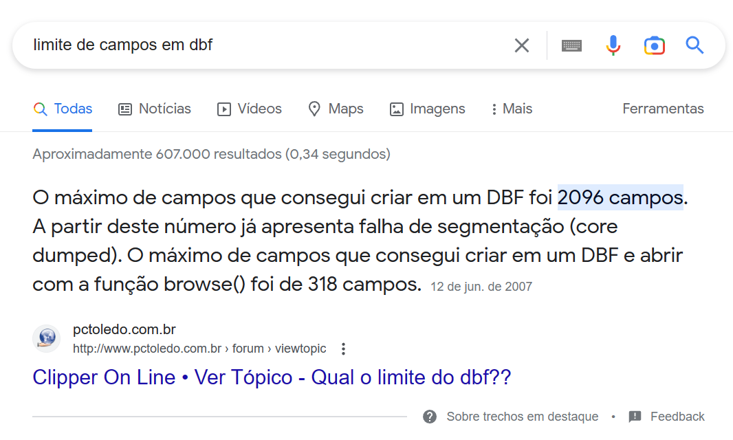Switch to the Notícias tab
Viewport: 733px width, 440px height.
click(x=155, y=109)
